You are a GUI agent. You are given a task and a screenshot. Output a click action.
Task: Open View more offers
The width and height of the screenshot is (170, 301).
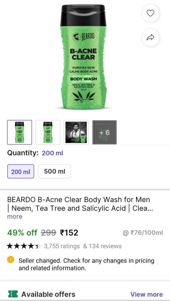[x=146, y=294]
